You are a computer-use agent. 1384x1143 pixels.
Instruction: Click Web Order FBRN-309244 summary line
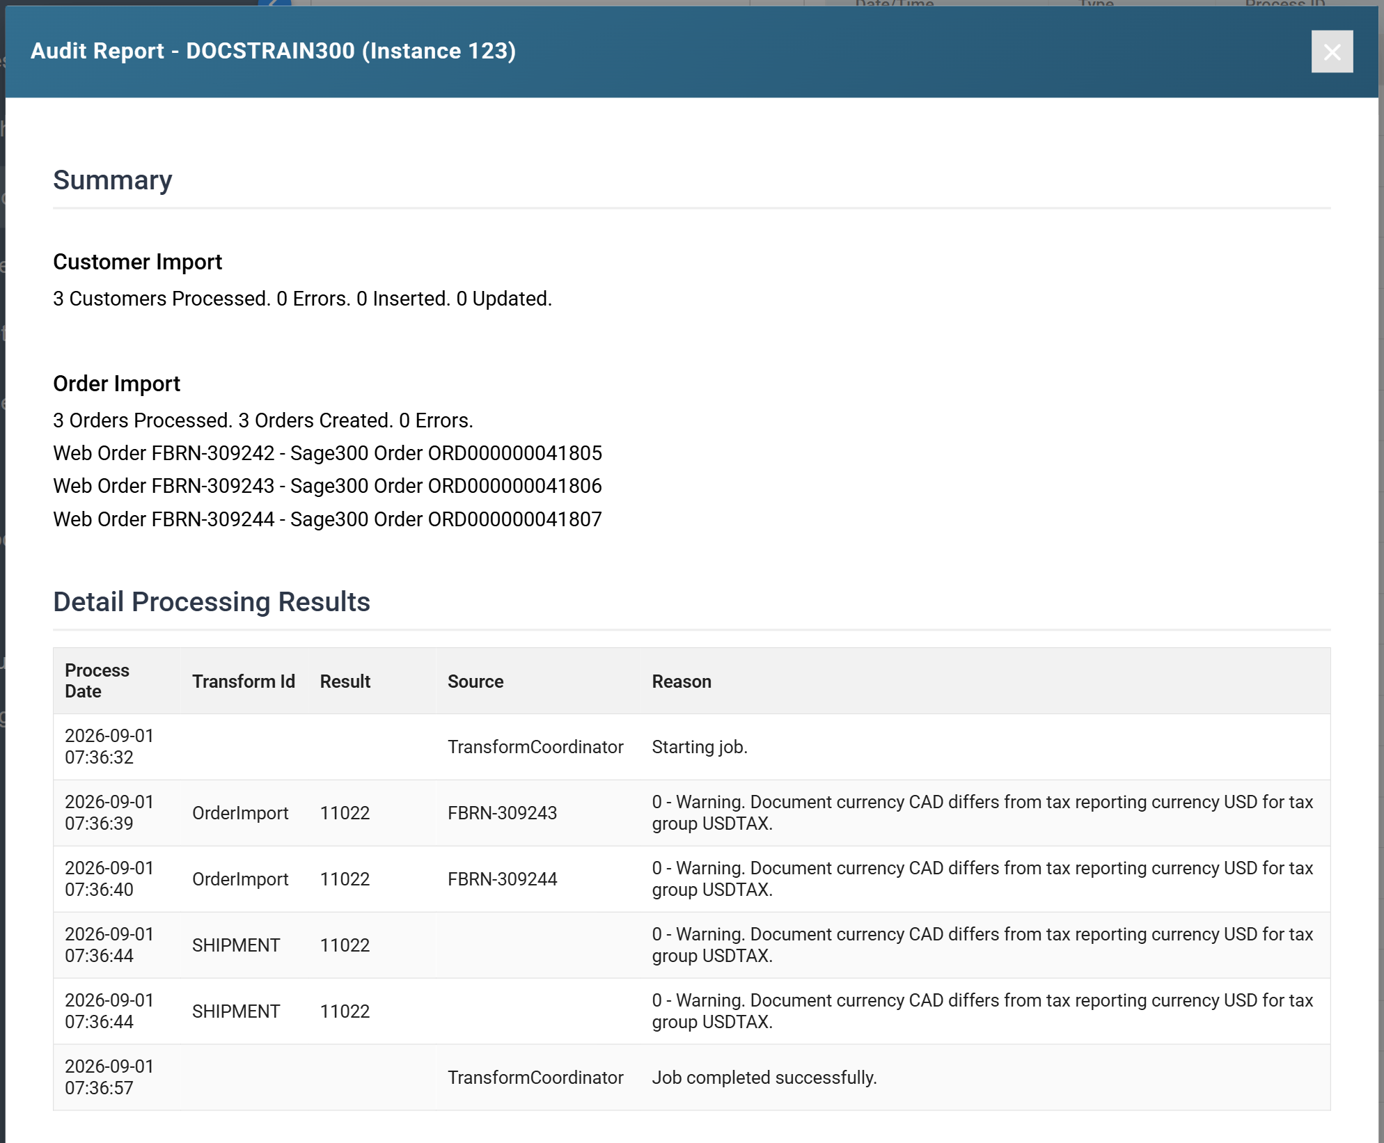(327, 519)
